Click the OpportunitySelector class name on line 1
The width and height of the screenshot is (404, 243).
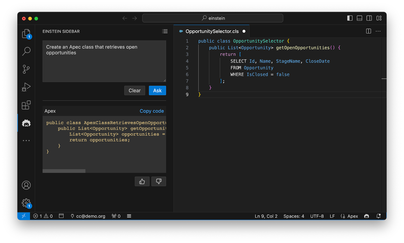259,41
